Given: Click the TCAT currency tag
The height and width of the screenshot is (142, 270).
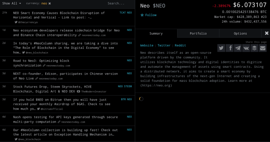Looking at the screenshot, I should pos(122,13).
